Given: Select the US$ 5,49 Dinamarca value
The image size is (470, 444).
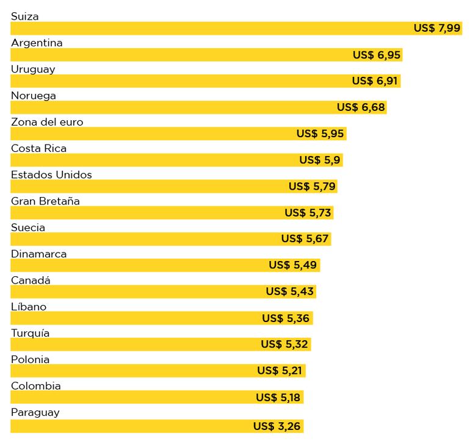Looking at the screenshot, I should 293,265.
